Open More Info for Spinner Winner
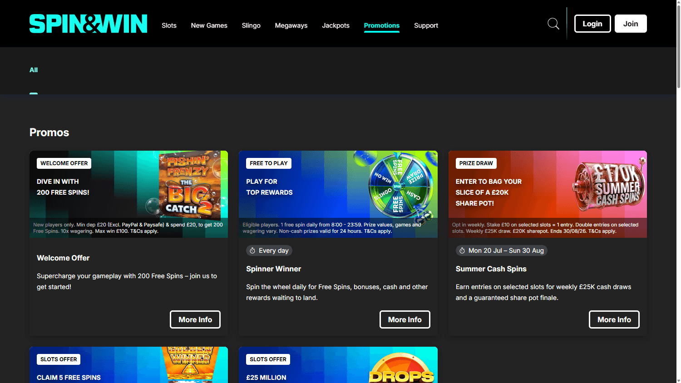Image resolution: width=681 pixels, height=383 pixels. pyautogui.click(x=405, y=319)
